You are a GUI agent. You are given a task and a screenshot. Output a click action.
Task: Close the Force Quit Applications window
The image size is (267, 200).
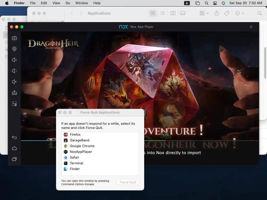coord(60,113)
